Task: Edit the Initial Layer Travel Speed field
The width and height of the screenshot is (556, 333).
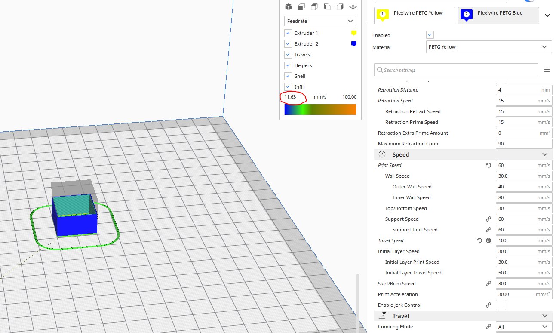Action: click(524, 273)
